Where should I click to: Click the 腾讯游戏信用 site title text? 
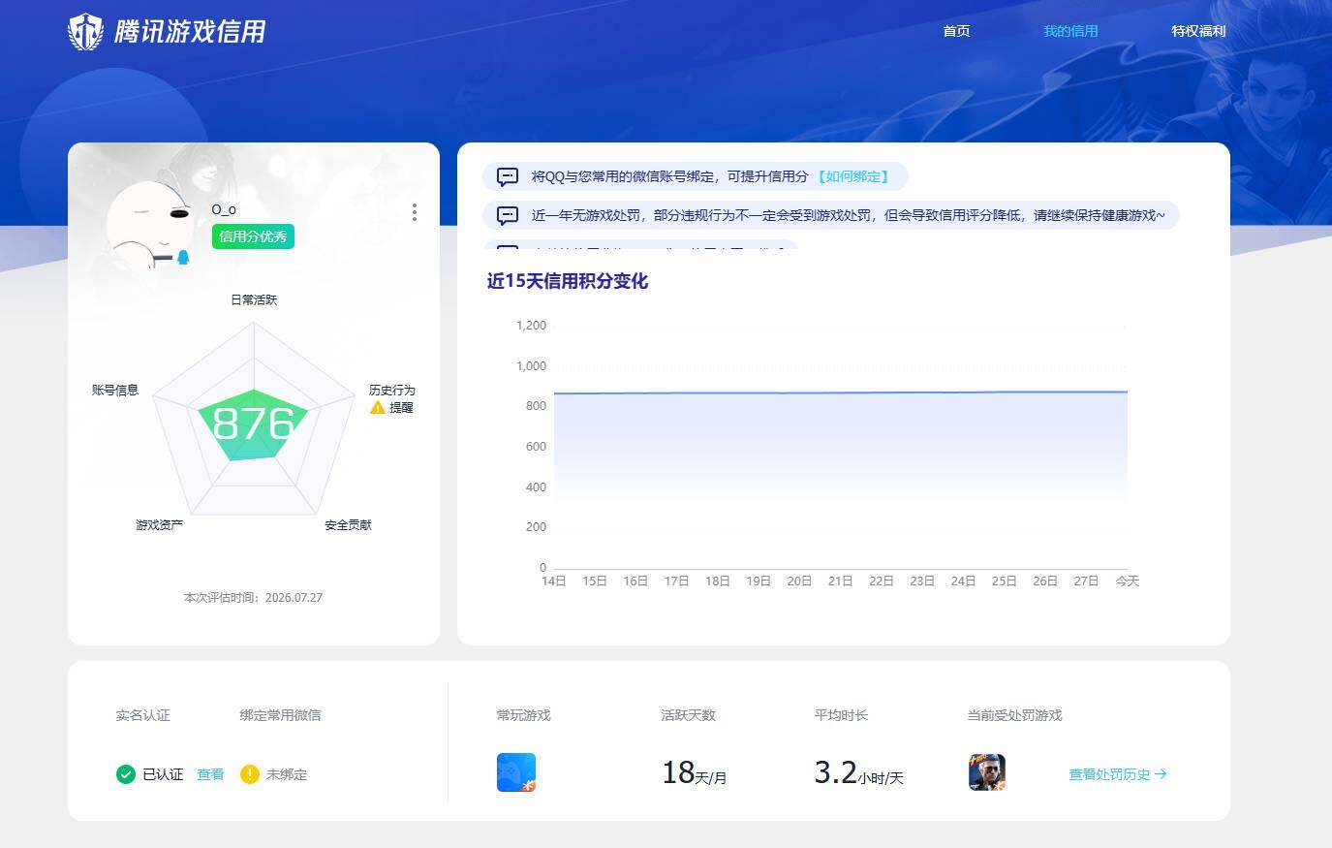pyautogui.click(x=190, y=32)
